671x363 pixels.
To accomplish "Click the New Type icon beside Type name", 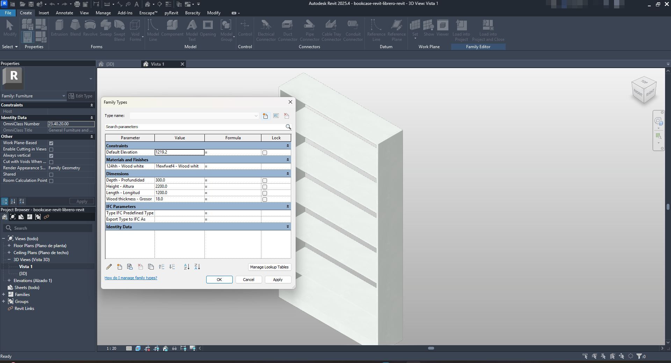I will (x=266, y=116).
